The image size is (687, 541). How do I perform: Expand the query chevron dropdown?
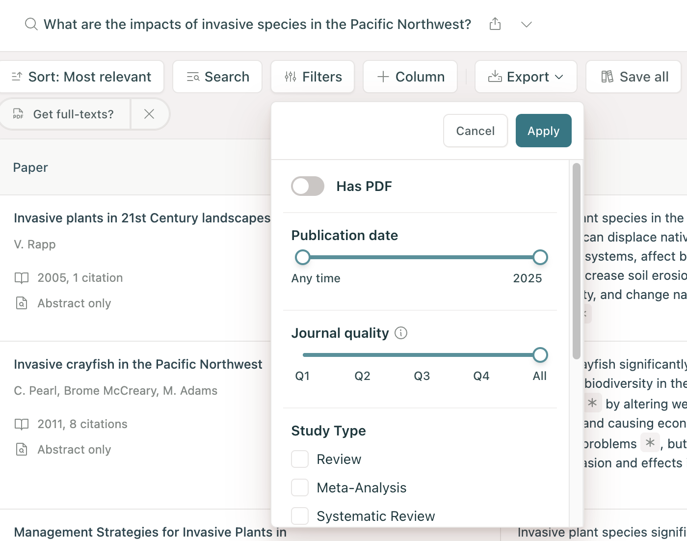tap(526, 24)
